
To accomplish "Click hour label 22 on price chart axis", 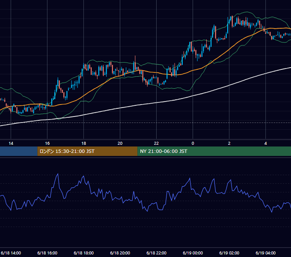I will pyautogui.click(x=157, y=143).
